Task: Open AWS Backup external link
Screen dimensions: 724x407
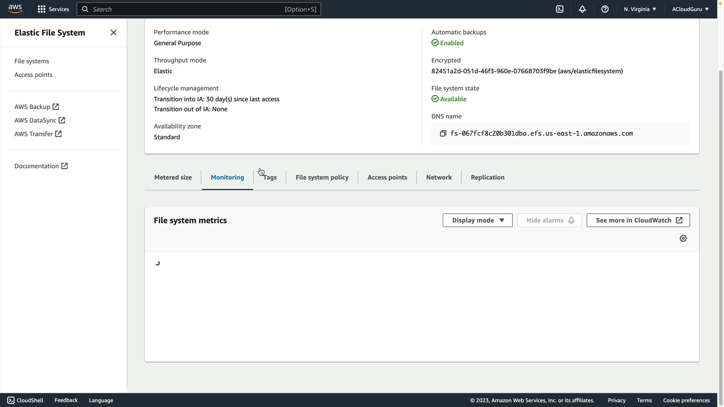Action: click(x=37, y=107)
